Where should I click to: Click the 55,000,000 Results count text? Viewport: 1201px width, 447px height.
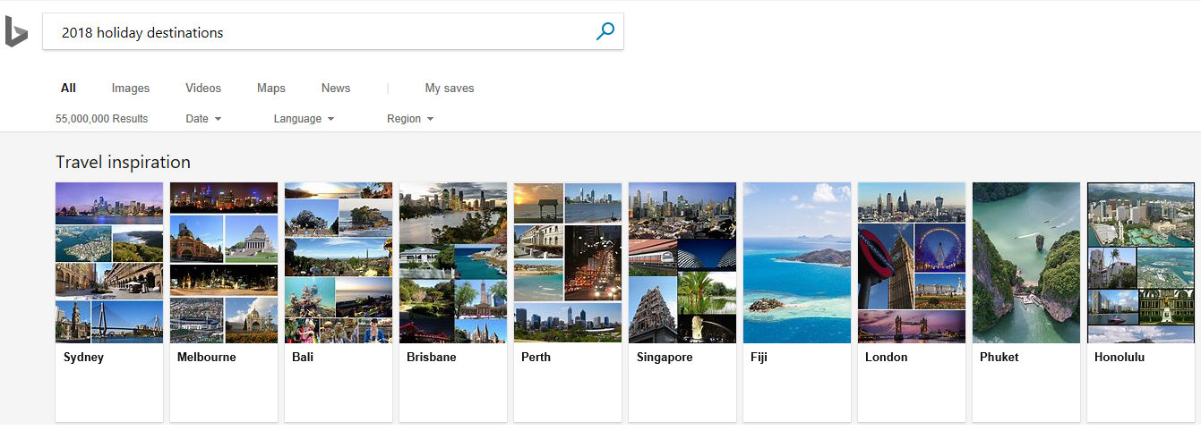102,119
